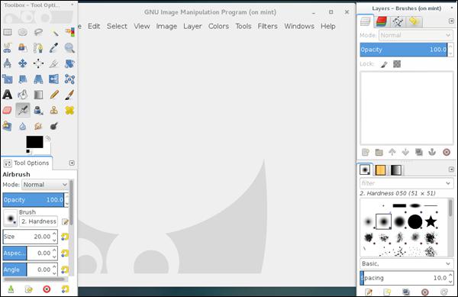The width and height of the screenshot is (458, 297).
Task: Select the Perspective tool
Action: 38,79
